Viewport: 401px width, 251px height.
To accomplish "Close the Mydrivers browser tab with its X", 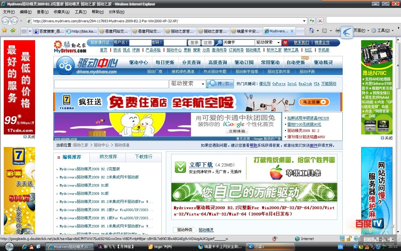I will coord(292,31).
